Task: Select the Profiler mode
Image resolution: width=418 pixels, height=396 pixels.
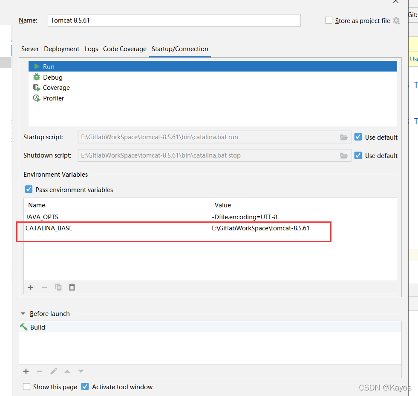Action: (52, 98)
